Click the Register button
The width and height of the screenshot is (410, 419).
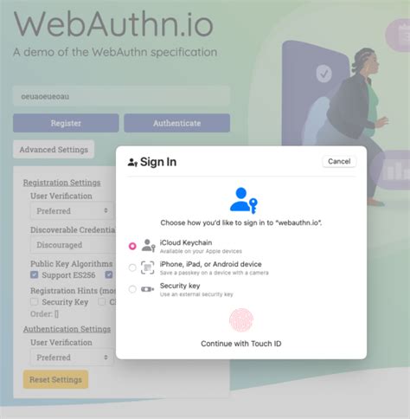pyautogui.click(x=66, y=123)
